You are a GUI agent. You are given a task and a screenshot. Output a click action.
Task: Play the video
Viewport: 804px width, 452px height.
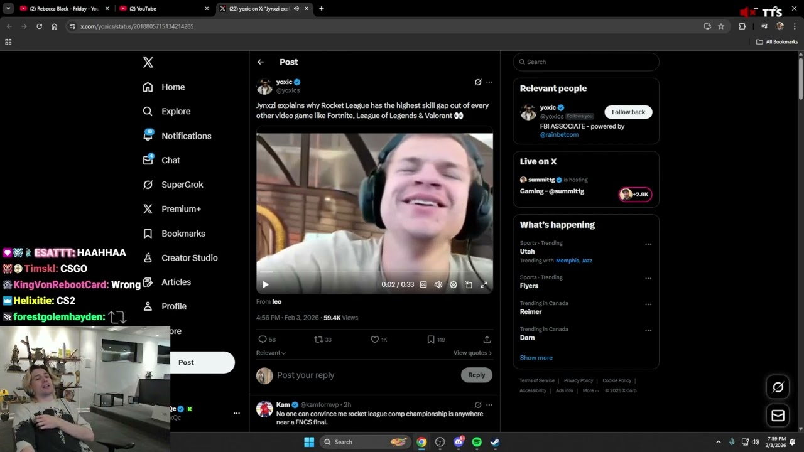(x=266, y=284)
